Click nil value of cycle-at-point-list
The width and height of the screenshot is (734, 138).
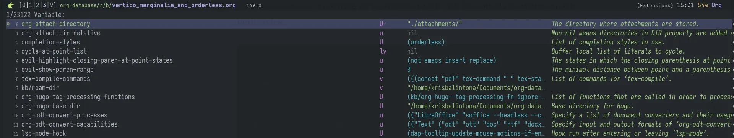412,51
